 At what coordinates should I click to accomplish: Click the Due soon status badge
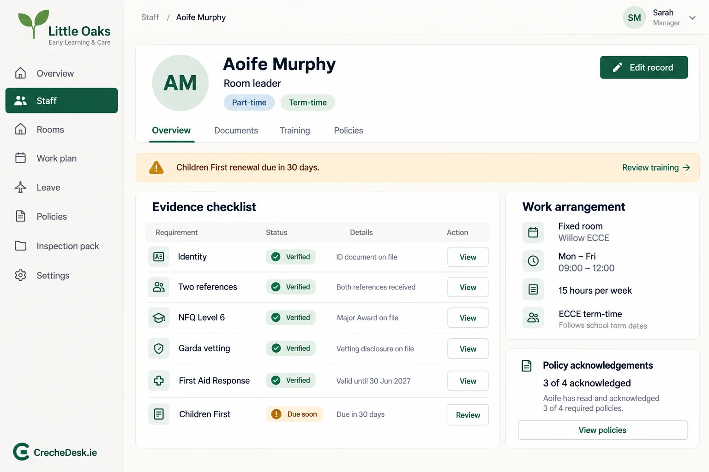coord(294,414)
